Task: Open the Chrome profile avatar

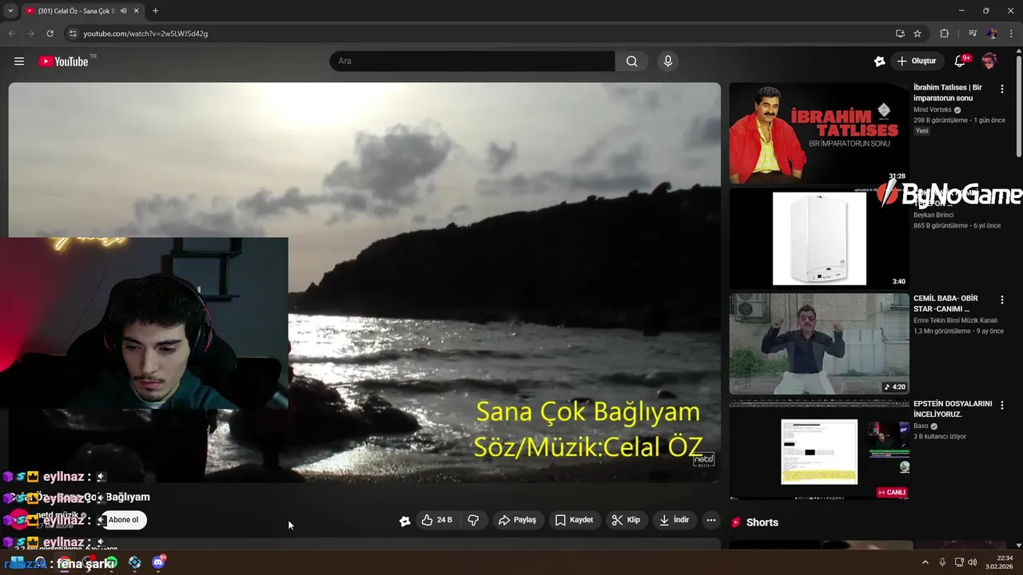Action: pyautogui.click(x=992, y=34)
